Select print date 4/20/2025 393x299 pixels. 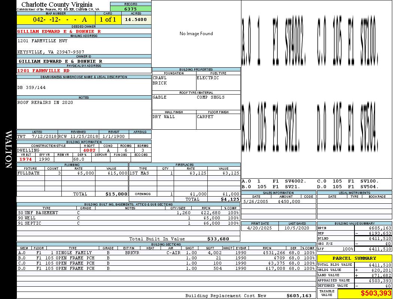pyautogui.click(x=259, y=228)
